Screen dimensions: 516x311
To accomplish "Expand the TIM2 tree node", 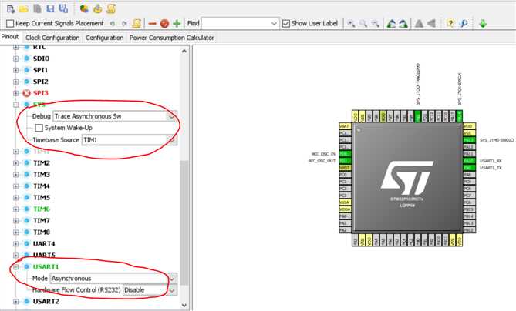I will click(x=15, y=163).
